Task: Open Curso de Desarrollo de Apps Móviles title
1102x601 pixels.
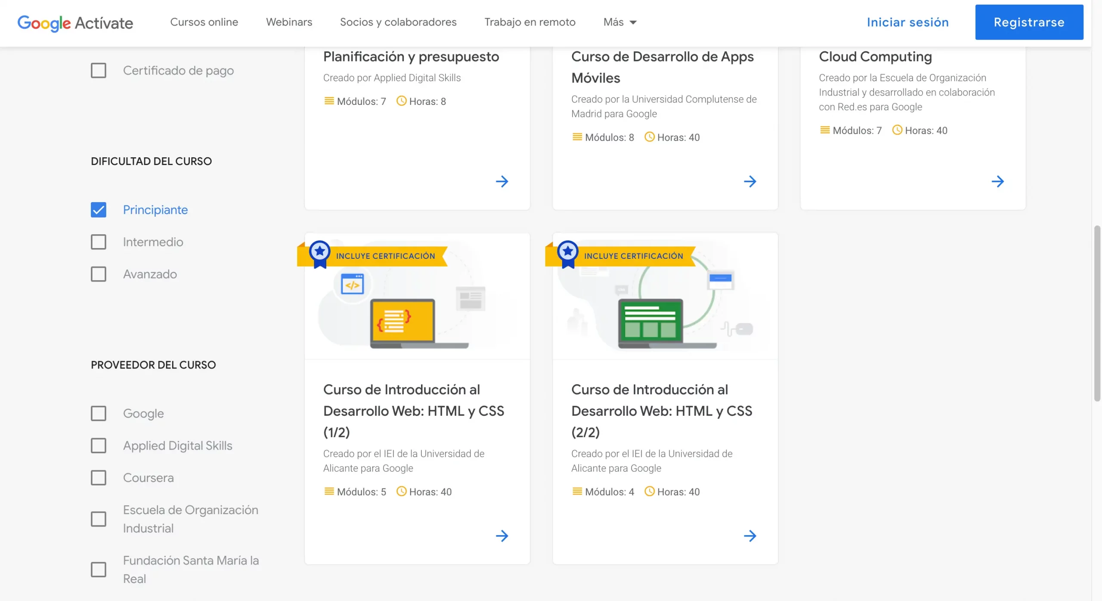Action: (x=662, y=67)
